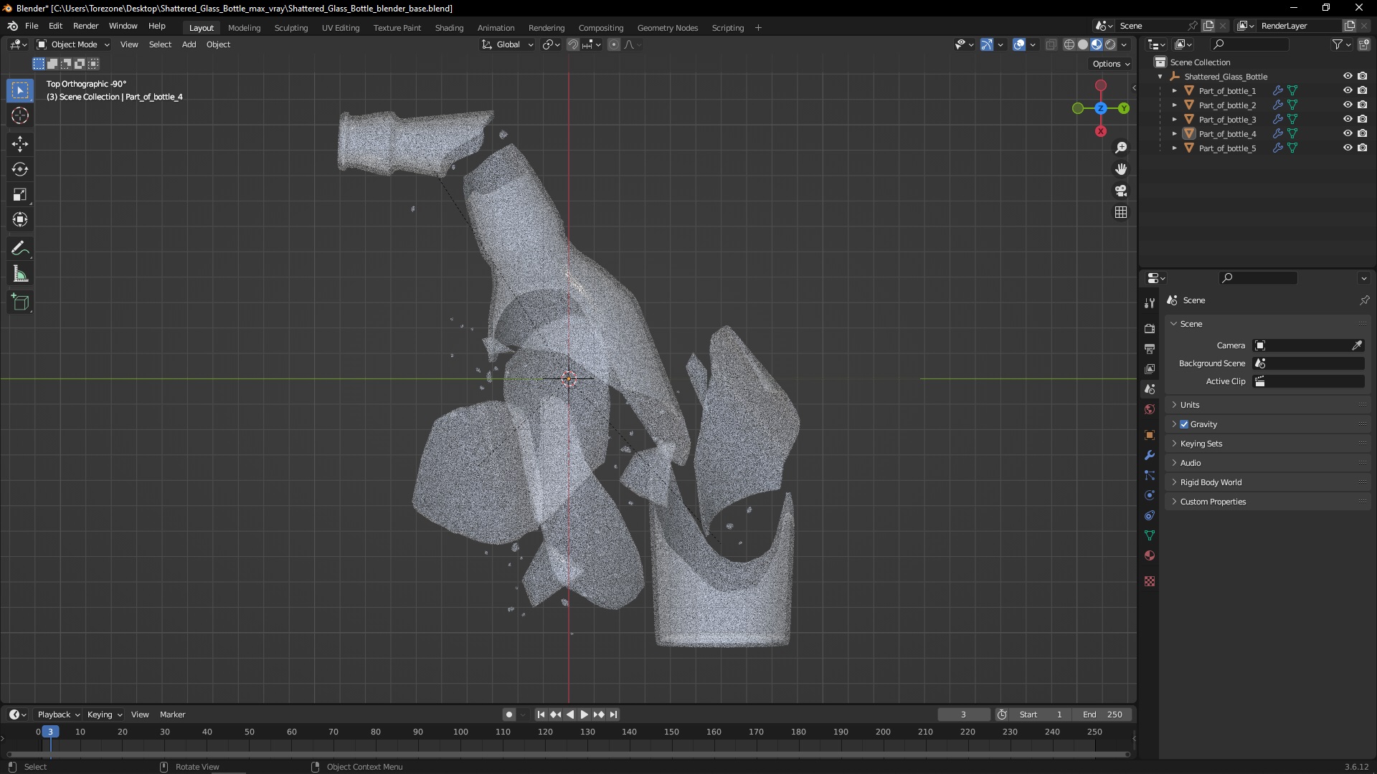Switch to the Shading workspace tab

[x=449, y=28]
